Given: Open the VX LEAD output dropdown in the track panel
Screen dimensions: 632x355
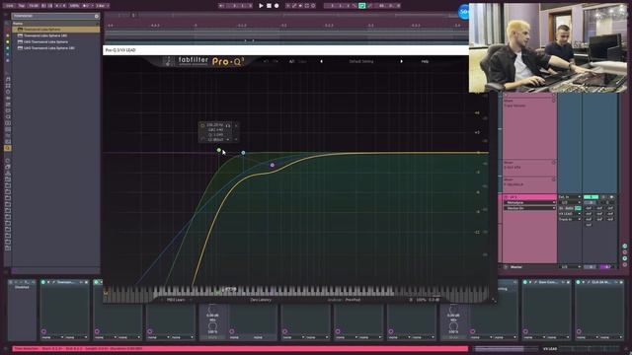Looking at the screenshot, I should (570, 214).
